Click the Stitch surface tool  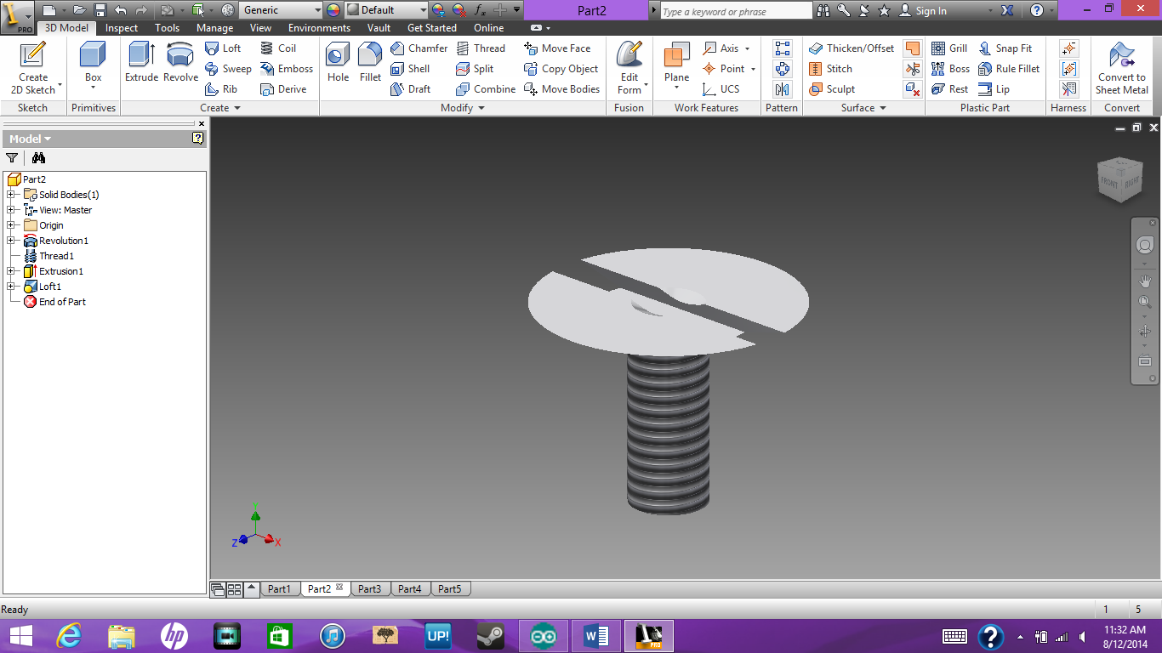(830, 69)
